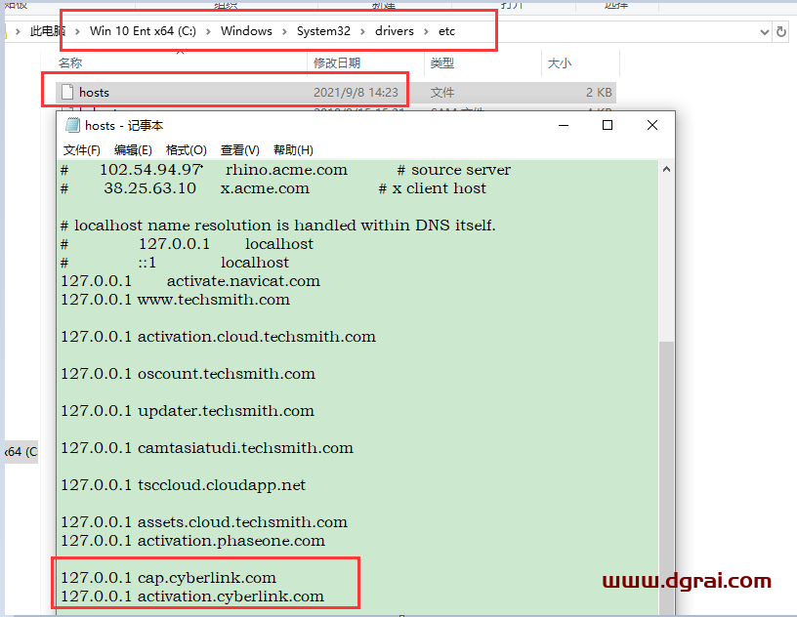
Task: Open the 编辑(E) menu in Notepad
Action: tap(133, 150)
